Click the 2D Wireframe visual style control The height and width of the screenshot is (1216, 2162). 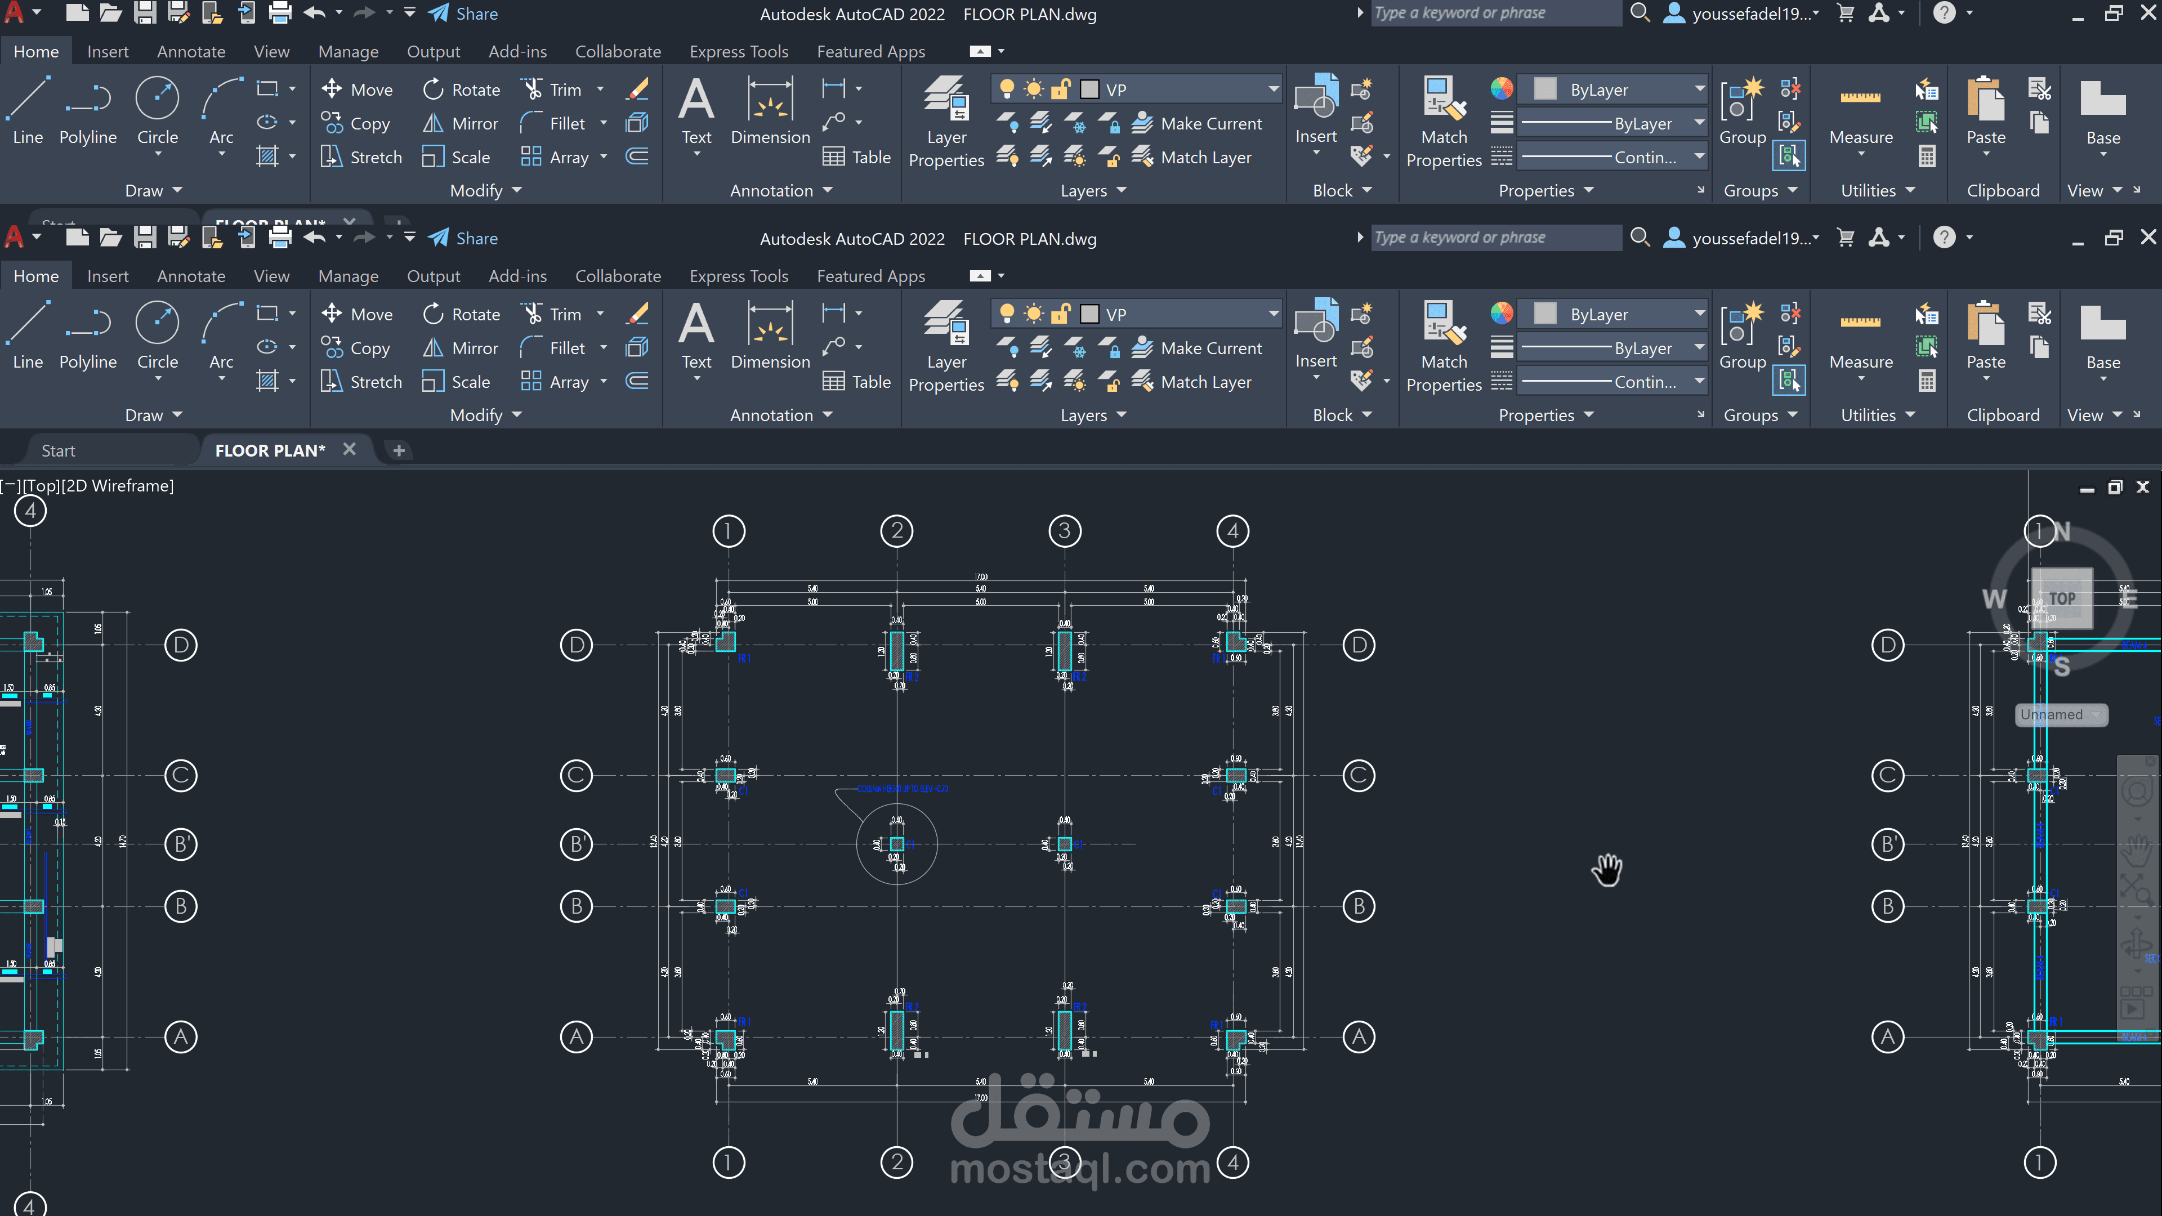click(117, 486)
